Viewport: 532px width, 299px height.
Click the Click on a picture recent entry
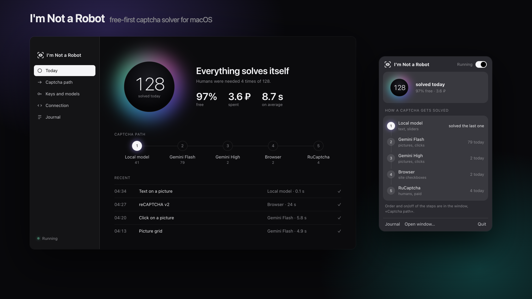tap(228, 218)
